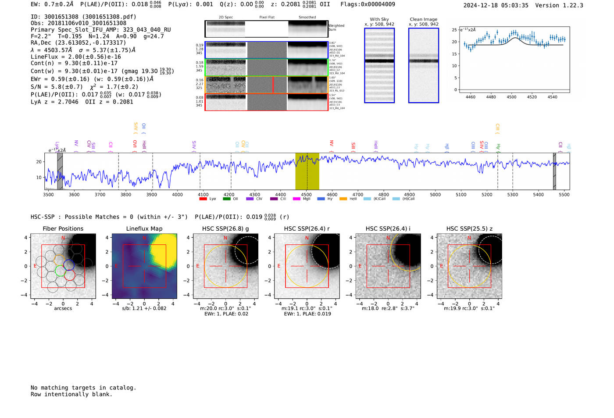Click the blue Hγ legend swatch

pos(321,199)
